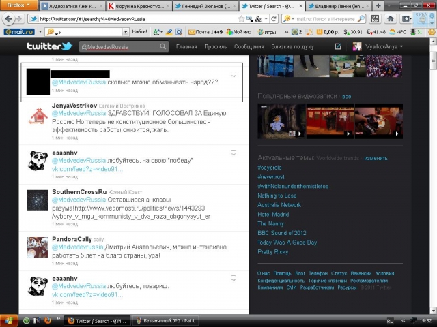Viewport: 437px width, 327px height.
Task: Click the search magnifier in Twitter search box
Action: [163, 46]
